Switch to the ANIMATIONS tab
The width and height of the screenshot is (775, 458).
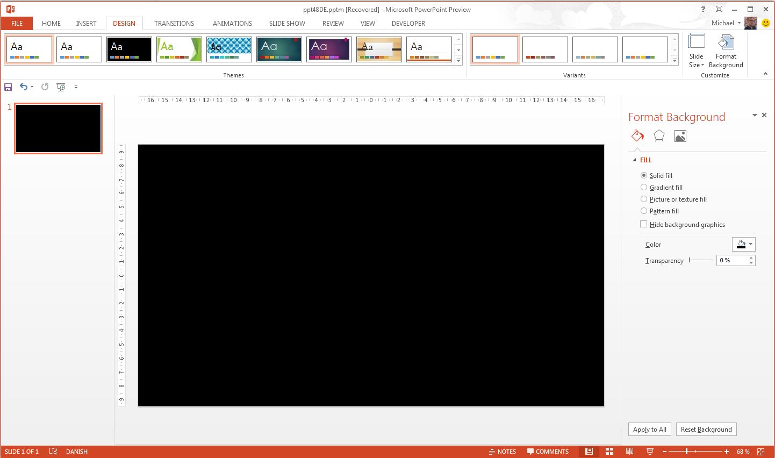232,23
